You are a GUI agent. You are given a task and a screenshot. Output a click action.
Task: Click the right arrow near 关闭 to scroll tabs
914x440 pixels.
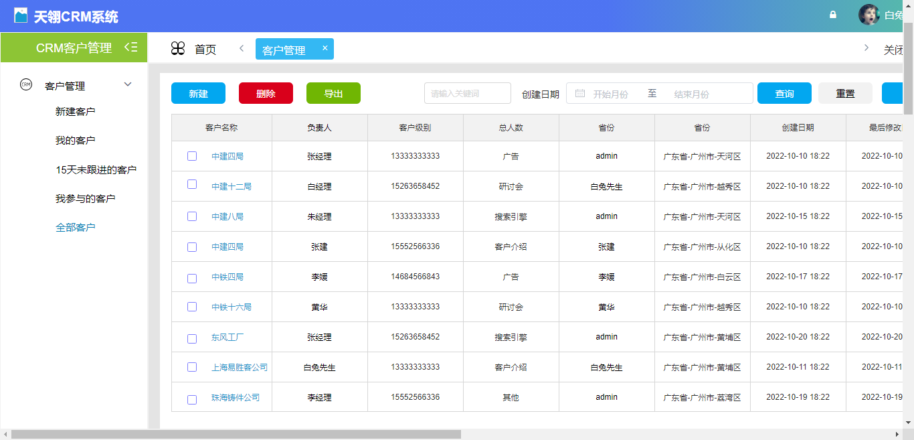point(865,48)
